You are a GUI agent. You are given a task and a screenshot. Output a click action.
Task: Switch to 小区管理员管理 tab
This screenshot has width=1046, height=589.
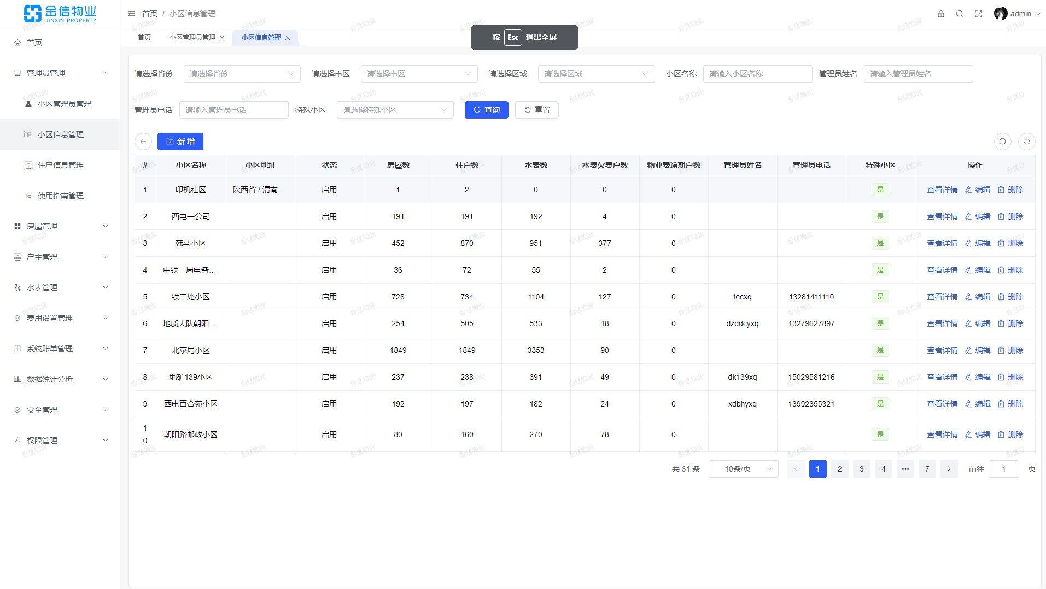click(192, 38)
